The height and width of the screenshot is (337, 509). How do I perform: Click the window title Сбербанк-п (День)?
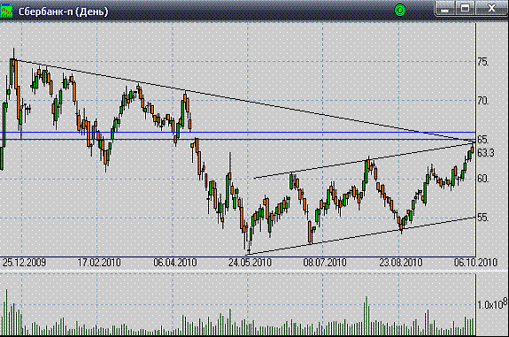(63, 11)
